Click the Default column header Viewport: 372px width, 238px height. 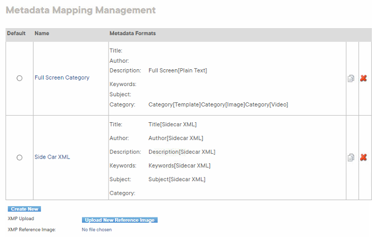(x=16, y=34)
